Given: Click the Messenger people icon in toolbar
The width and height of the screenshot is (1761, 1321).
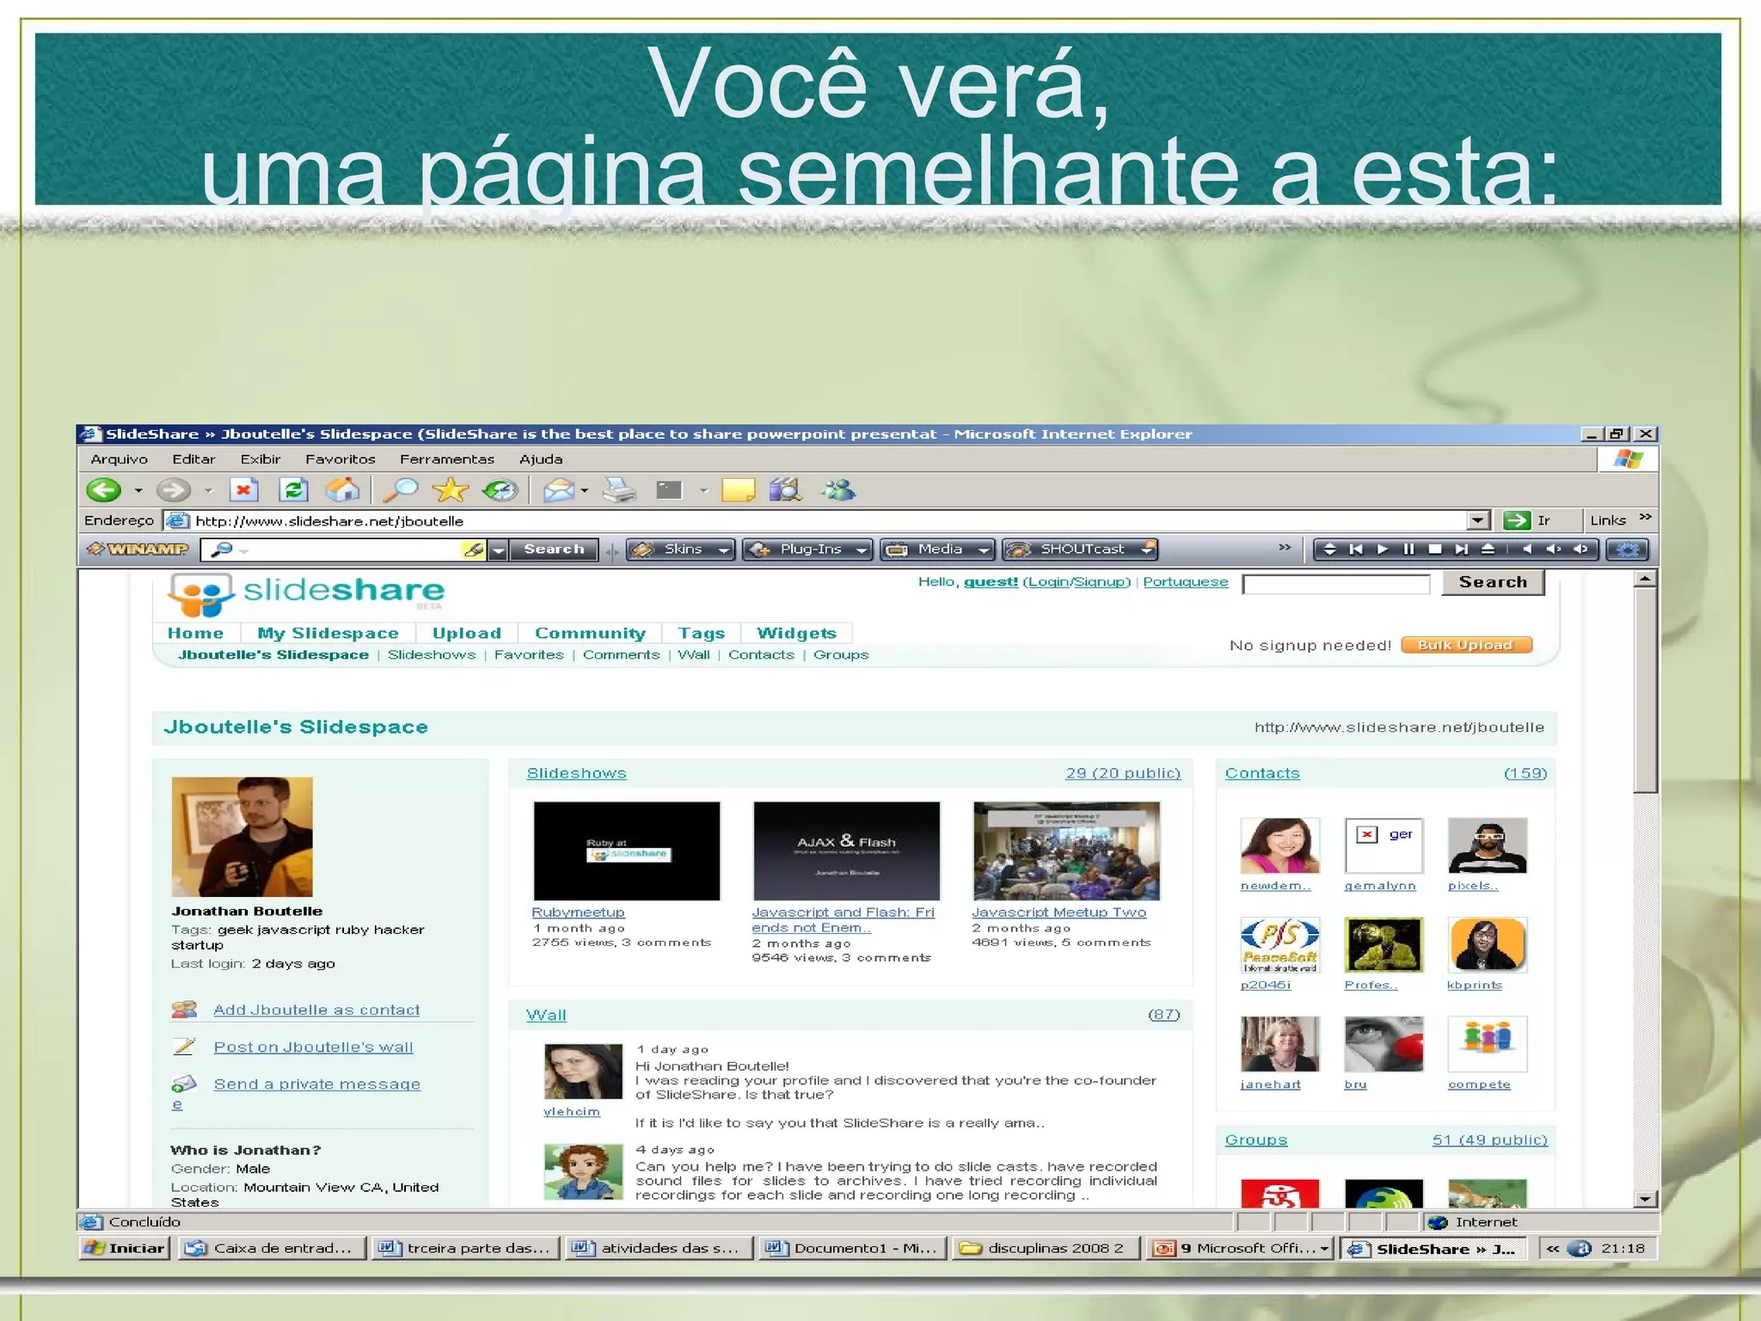Looking at the screenshot, I should coord(838,490).
